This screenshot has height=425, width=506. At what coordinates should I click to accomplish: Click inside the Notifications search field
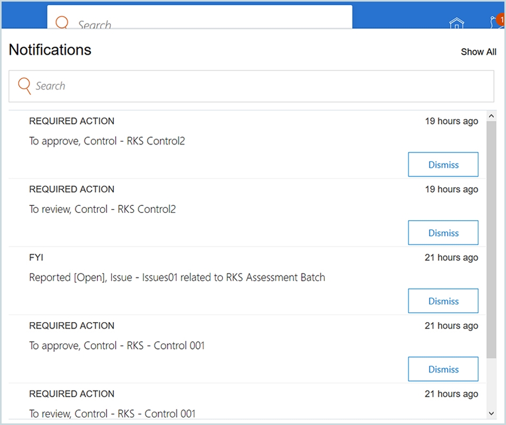point(213,85)
